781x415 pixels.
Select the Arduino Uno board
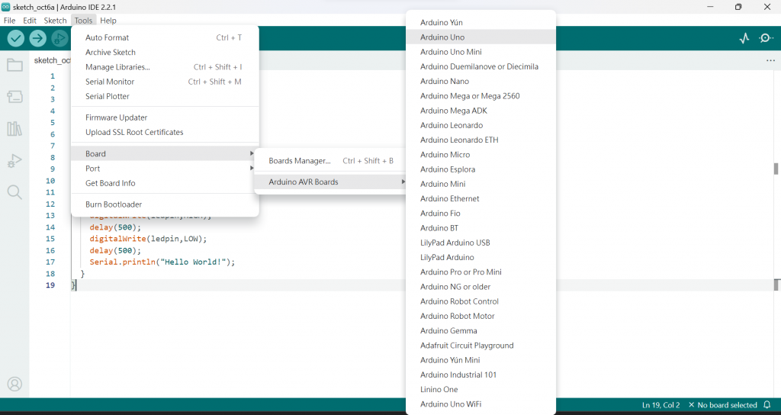click(480, 37)
